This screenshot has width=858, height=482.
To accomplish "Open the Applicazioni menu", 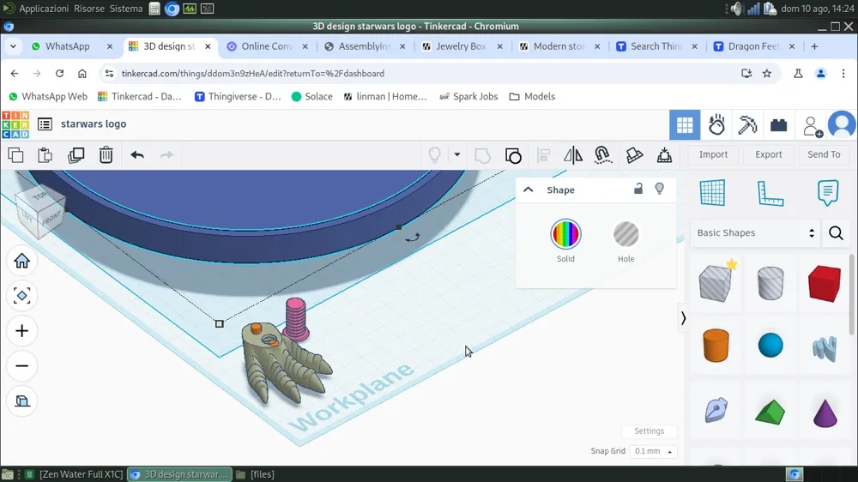I will click(44, 9).
